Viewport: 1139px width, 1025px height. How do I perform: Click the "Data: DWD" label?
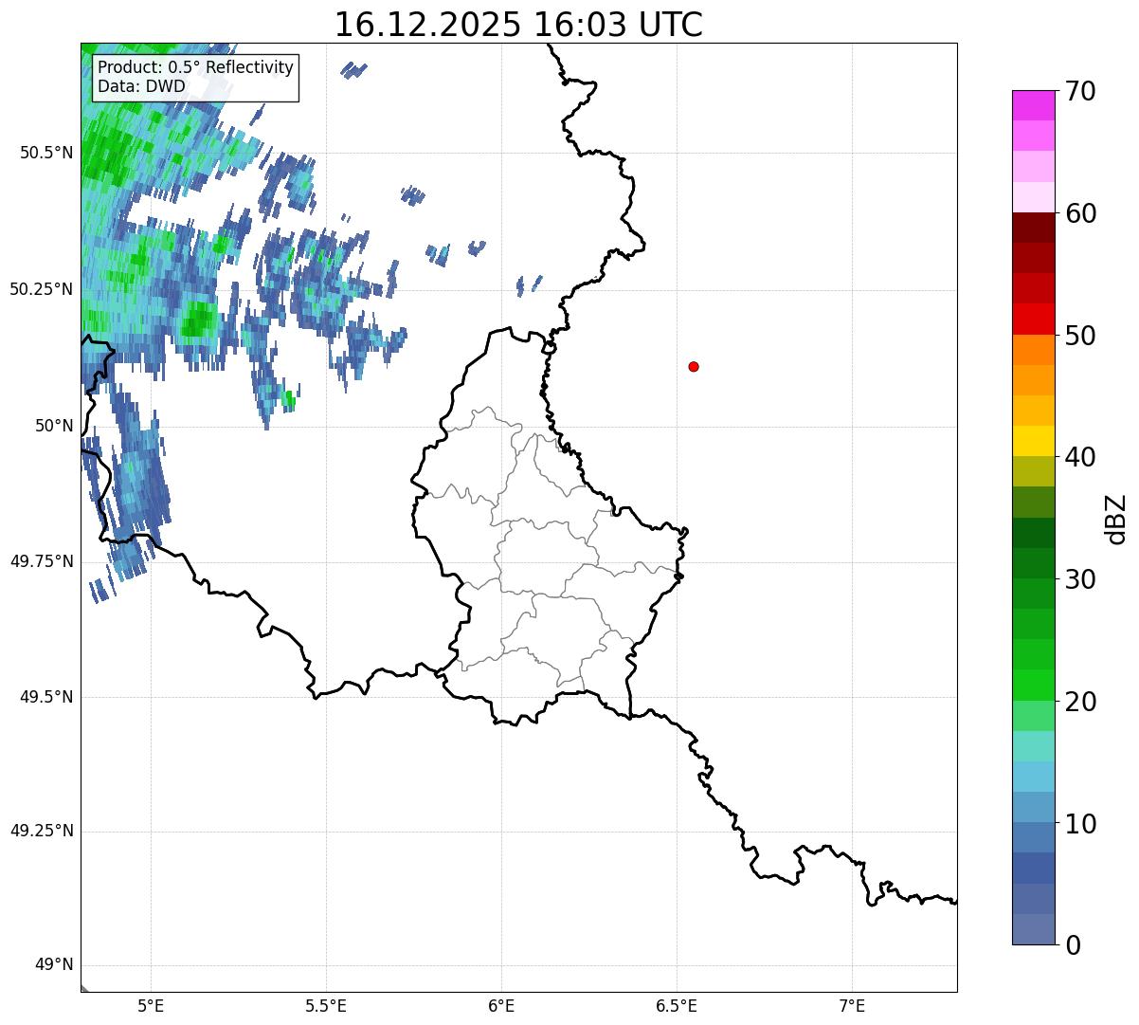click(x=142, y=86)
